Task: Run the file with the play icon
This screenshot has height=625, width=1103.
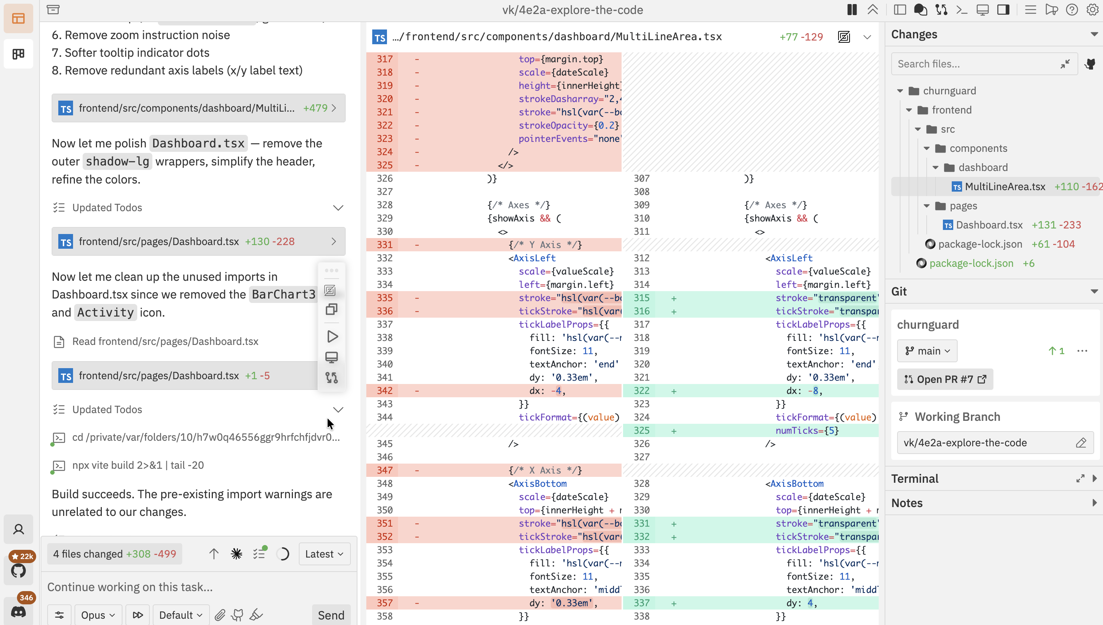Action: [x=332, y=336]
